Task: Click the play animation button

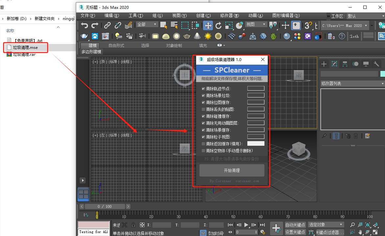Action: click(246, 225)
